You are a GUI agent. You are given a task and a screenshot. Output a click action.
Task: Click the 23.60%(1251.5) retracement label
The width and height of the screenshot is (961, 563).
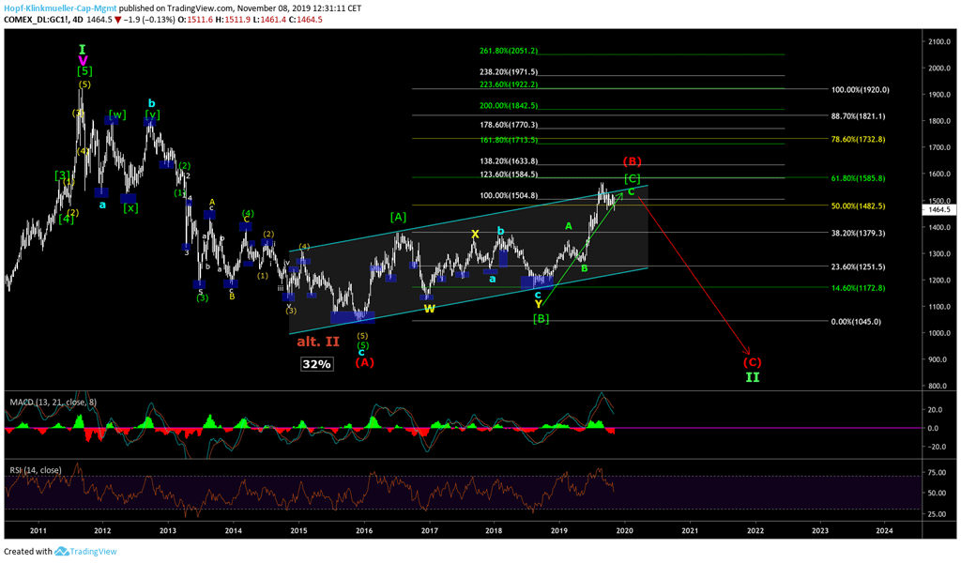click(858, 267)
